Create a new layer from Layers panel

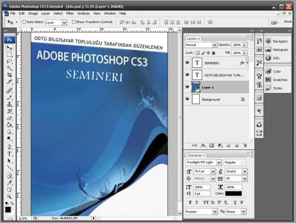coord(236,145)
